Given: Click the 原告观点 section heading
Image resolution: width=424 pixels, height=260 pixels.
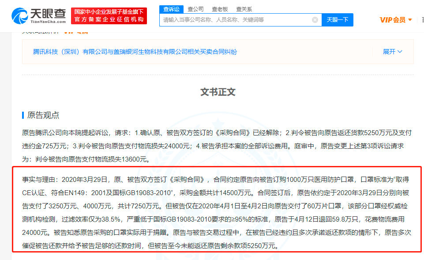Looking at the screenshot, I should (x=43, y=115).
